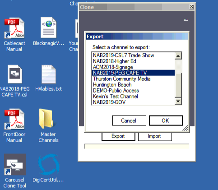Image resolution: width=218 pixels, height=190 pixels.
Task: Click the channel list scrollbar thumb
Action: [178, 85]
